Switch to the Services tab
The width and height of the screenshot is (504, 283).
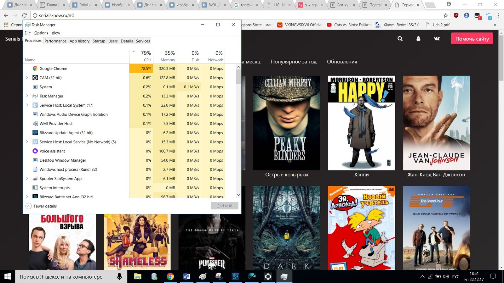[143, 41]
